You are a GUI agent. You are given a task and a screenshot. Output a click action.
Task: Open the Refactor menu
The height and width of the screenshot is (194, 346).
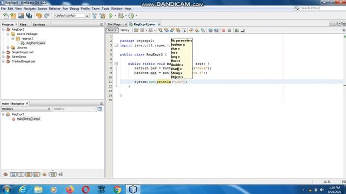[x=55, y=9]
